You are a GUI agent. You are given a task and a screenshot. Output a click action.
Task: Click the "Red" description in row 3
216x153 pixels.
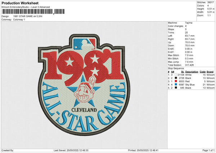(187, 81)
